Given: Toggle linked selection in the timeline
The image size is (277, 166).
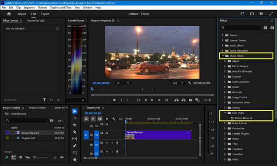Looking at the screenshot, I should (x=100, y=119).
